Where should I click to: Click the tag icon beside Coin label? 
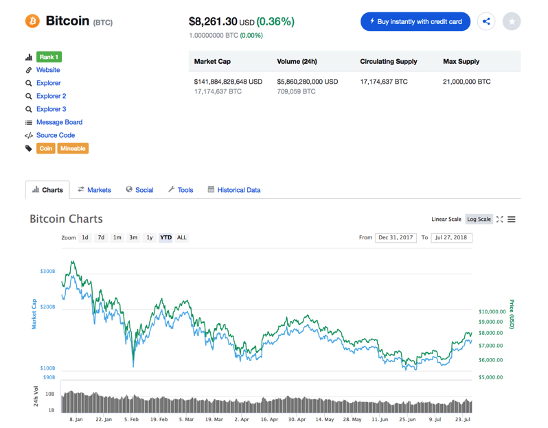coord(29,148)
